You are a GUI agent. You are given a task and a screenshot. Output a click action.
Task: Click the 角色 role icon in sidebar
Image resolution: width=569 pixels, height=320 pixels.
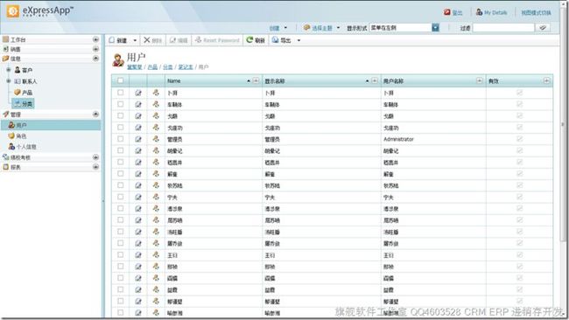click(x=11, y=136)
